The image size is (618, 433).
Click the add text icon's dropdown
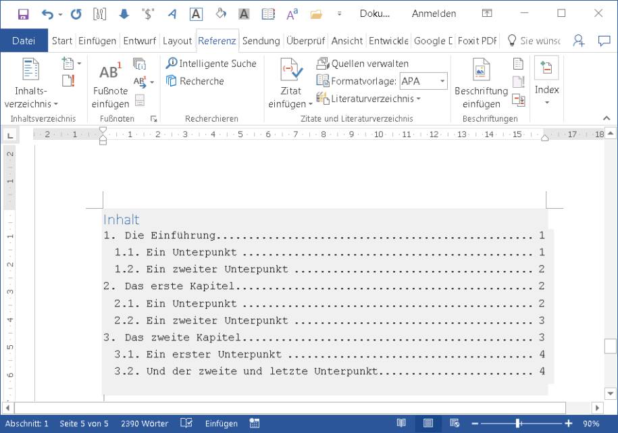tap(80, 63)
